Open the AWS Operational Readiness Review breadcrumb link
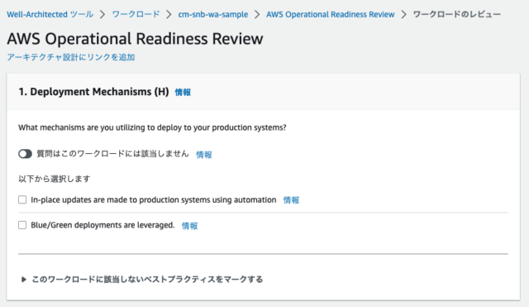The width and height of the screenshot is (529, 307). click(330, 15)
